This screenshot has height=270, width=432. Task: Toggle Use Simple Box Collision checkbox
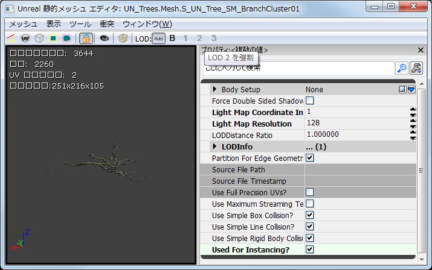[310, 215]
